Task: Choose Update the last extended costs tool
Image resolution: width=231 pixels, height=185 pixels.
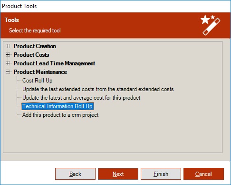Action: tap(98, 89)
